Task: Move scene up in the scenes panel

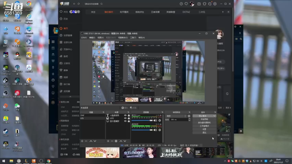Action: (x=91, y=141)
